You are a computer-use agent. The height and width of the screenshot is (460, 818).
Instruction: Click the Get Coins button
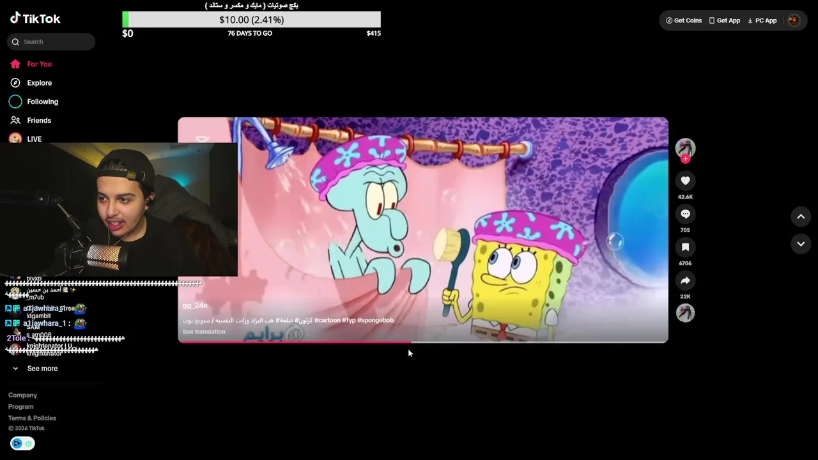[684, 20]
